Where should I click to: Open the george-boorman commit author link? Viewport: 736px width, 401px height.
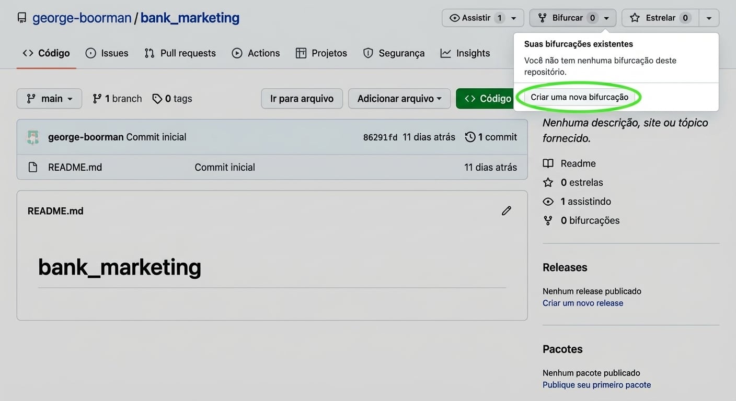coord(86,137)
